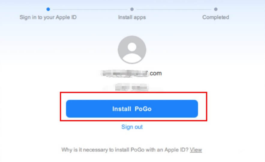
Task: Click the 'PoGo' word on the blue button
Action: pos(143,109)
